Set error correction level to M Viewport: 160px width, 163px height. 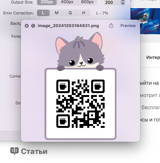pos(57,13)
